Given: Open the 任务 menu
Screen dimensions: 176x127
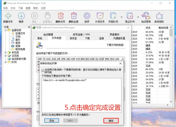Looking at the screenshot, I should click(x=5, y=8).
